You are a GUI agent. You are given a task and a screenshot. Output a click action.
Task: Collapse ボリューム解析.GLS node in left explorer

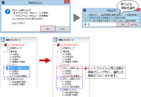pos(5,68)
